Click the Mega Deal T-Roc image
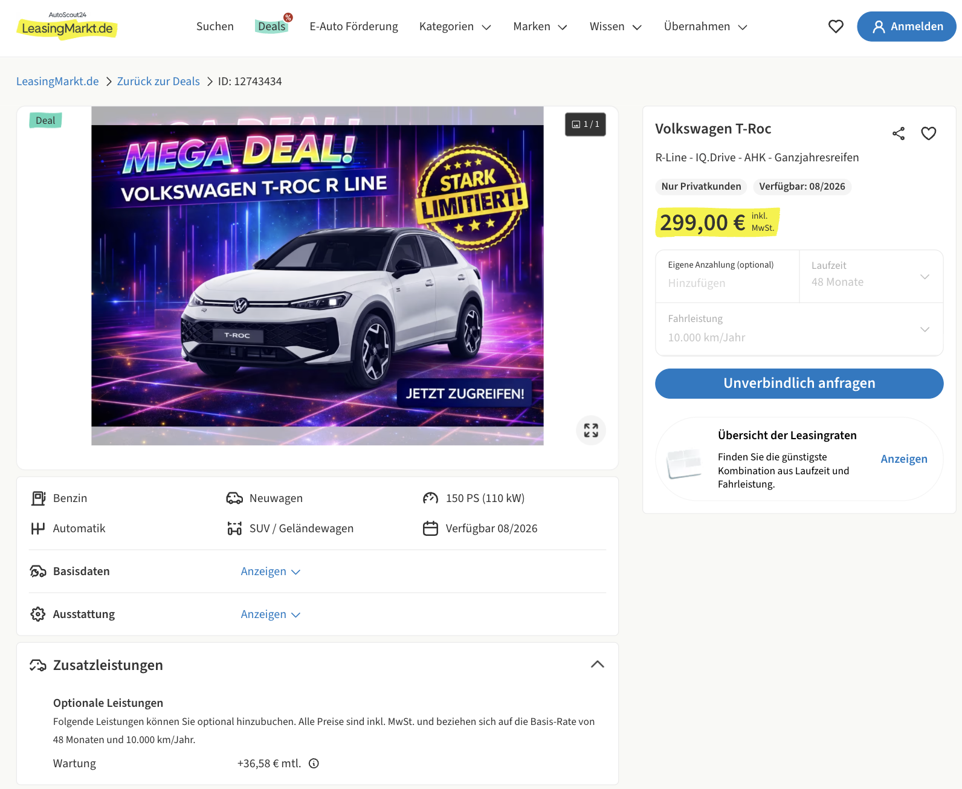962x789 pixels. click(x=317, y=276)
